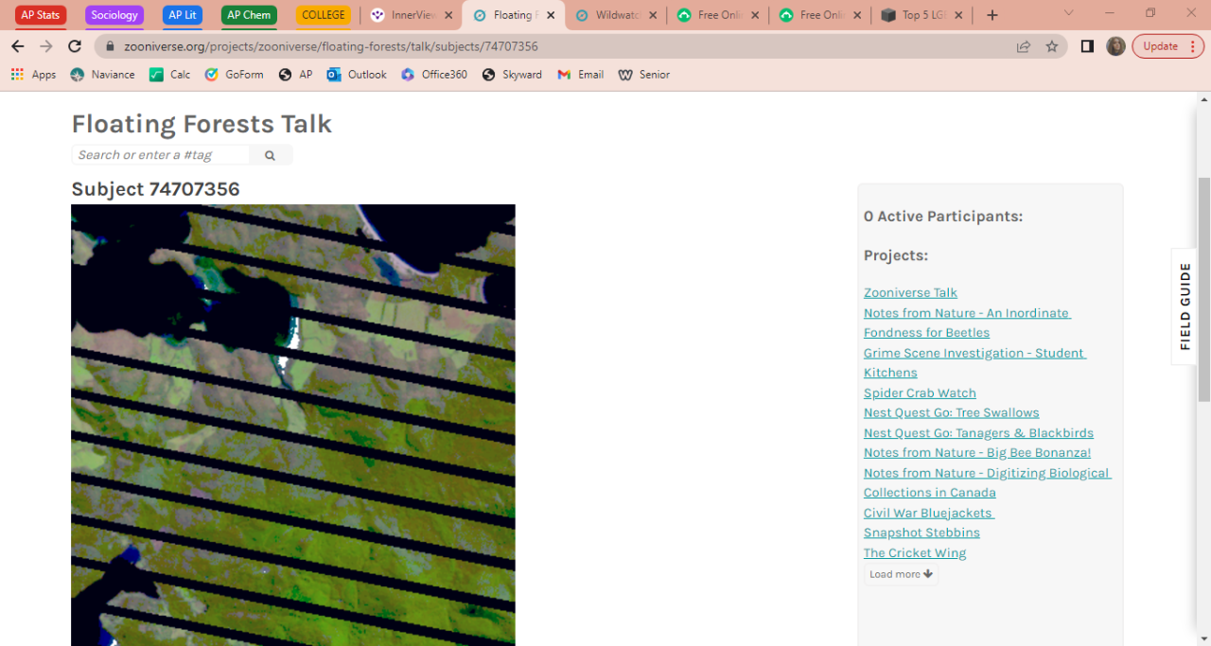This screenshot has height=646, width=1211.
Task: Open Notes from Nature Big Bee Bonanza link
Action: pyautogui.click(x=977, y=453)
